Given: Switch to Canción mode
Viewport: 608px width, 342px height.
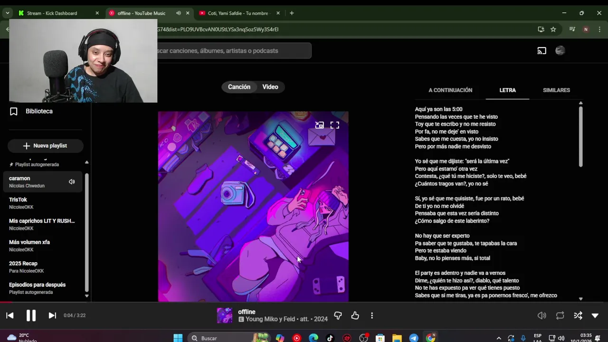Looking at the screenshot, I should pos(239,87).
